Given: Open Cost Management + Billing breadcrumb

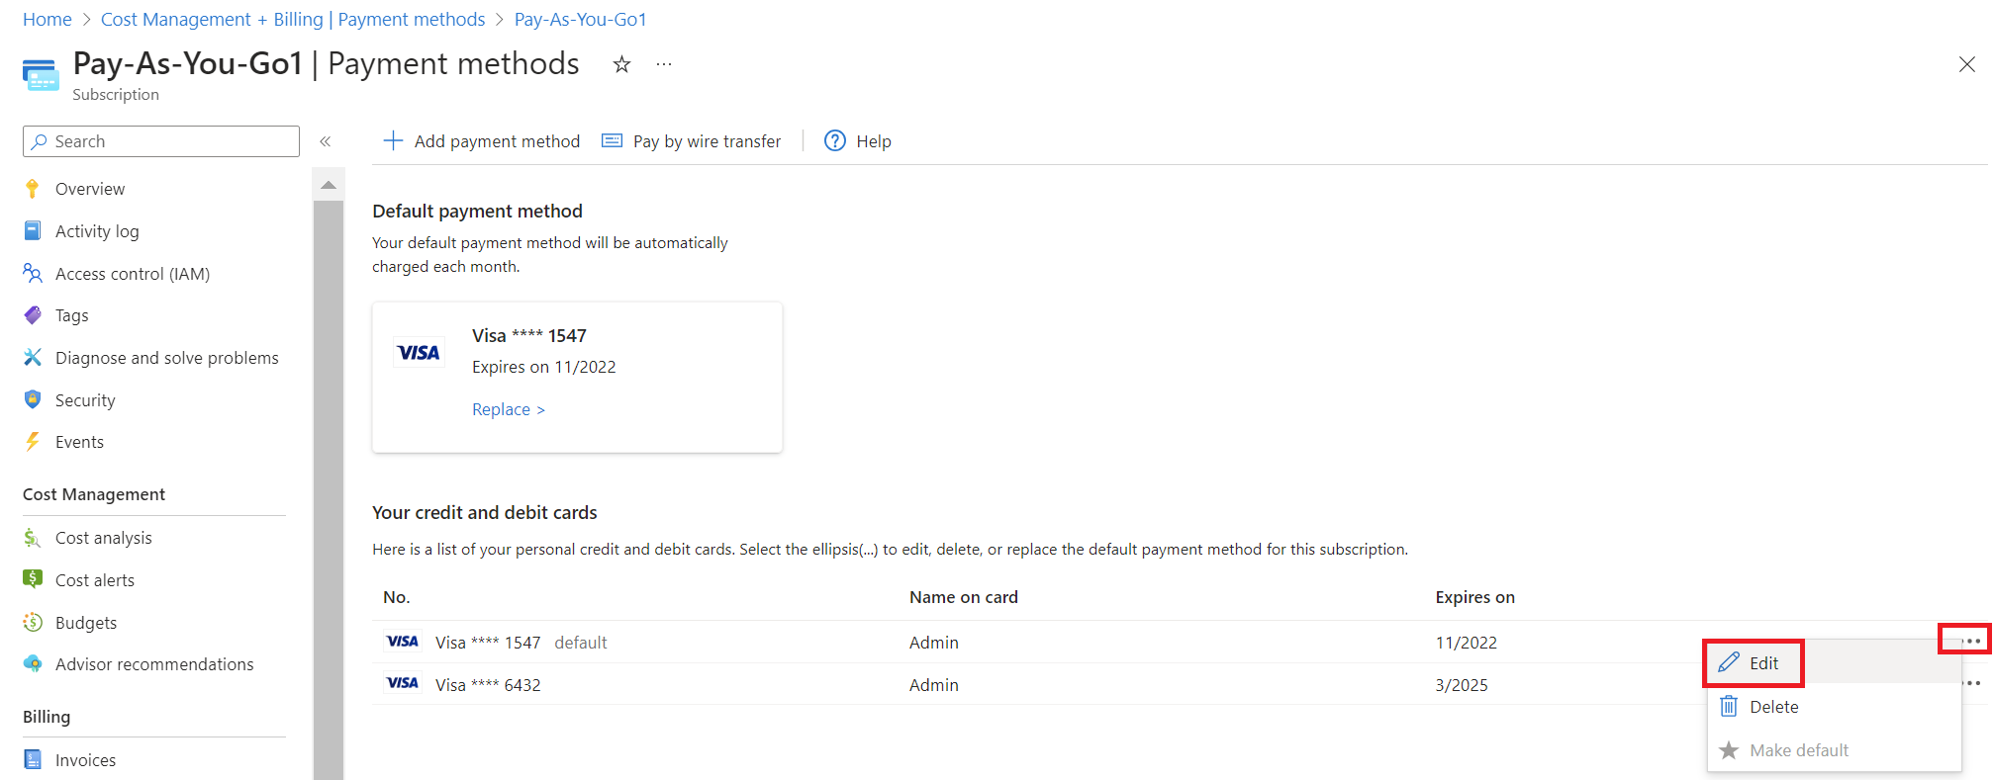Looking at the screenshot, I should click(293, 20).
